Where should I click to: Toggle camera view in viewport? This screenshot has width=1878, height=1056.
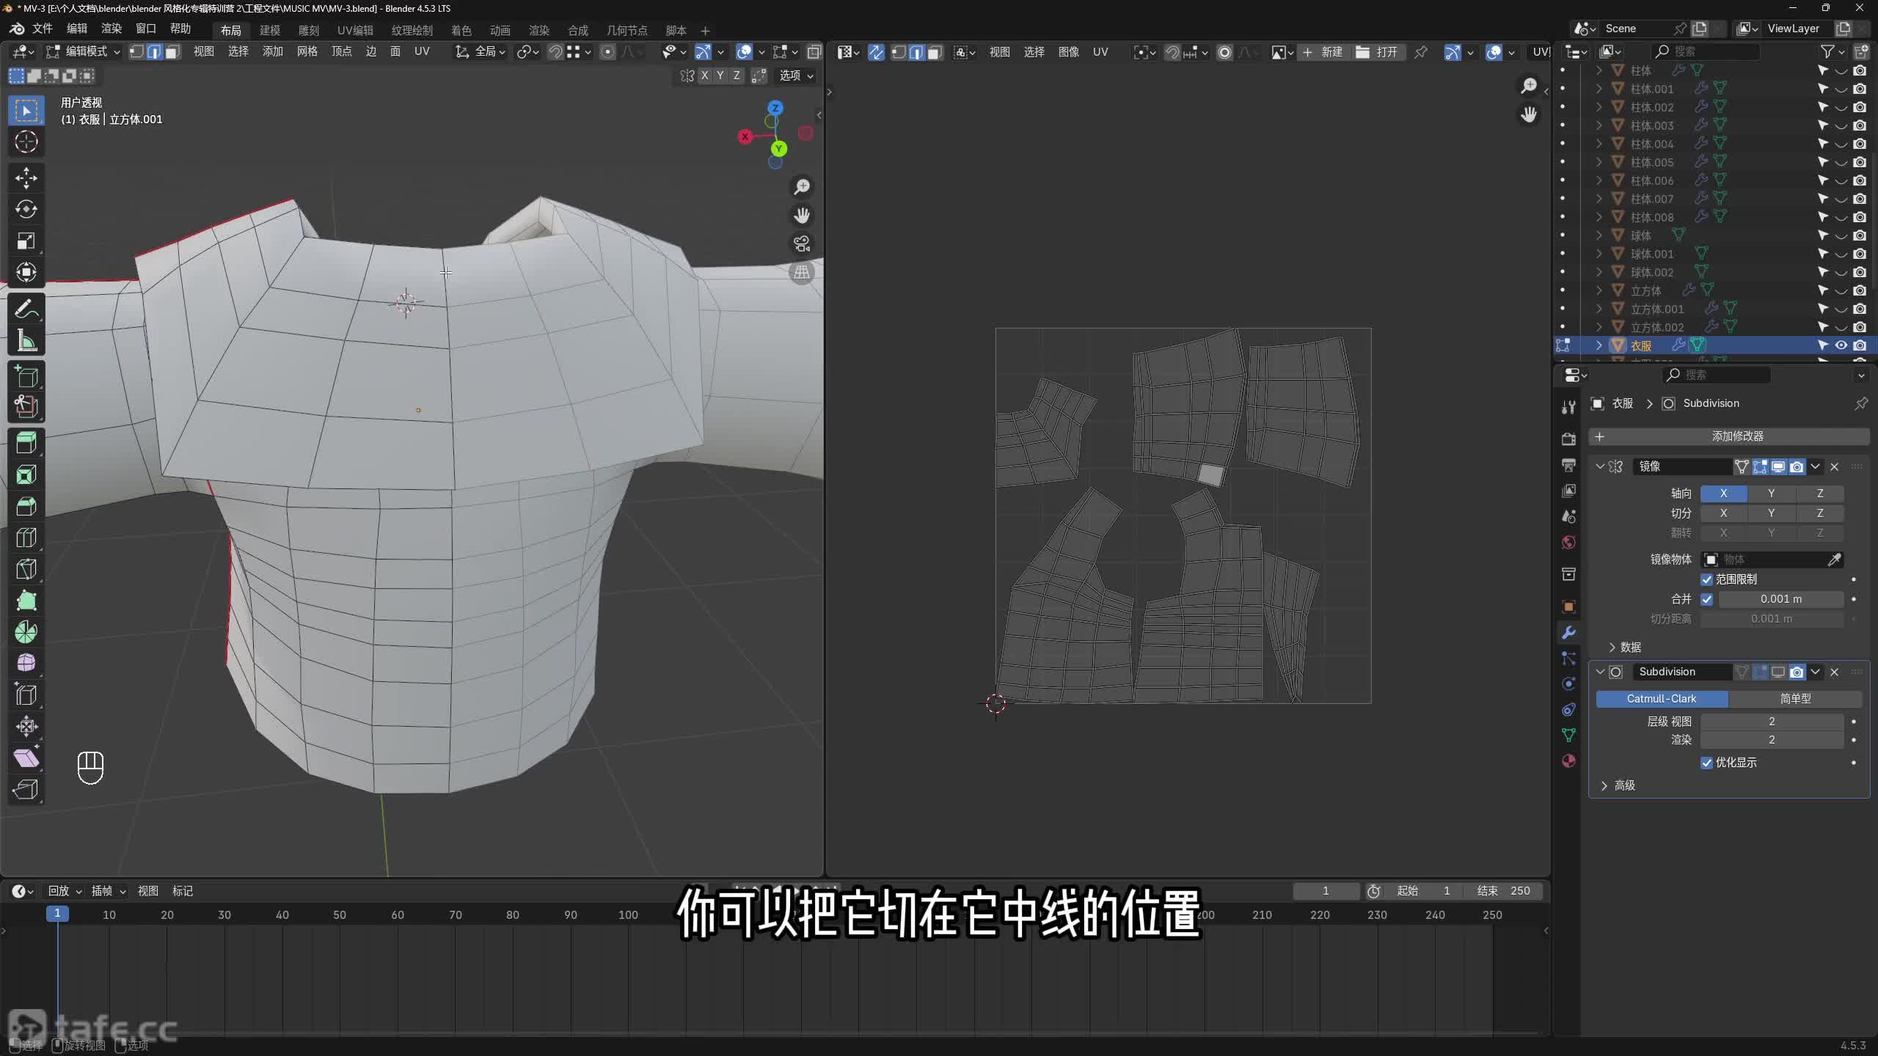coord(802,243)
